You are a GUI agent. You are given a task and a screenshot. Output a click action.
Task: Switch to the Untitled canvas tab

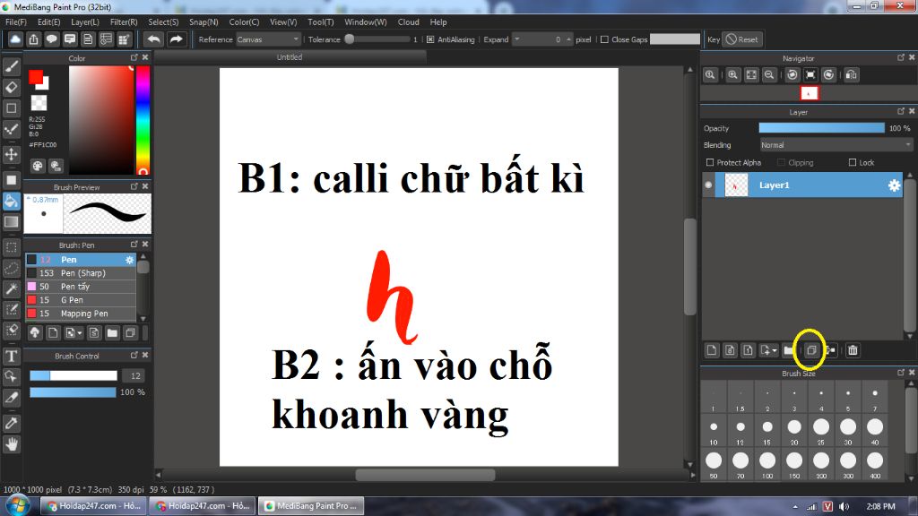point(290,56)
